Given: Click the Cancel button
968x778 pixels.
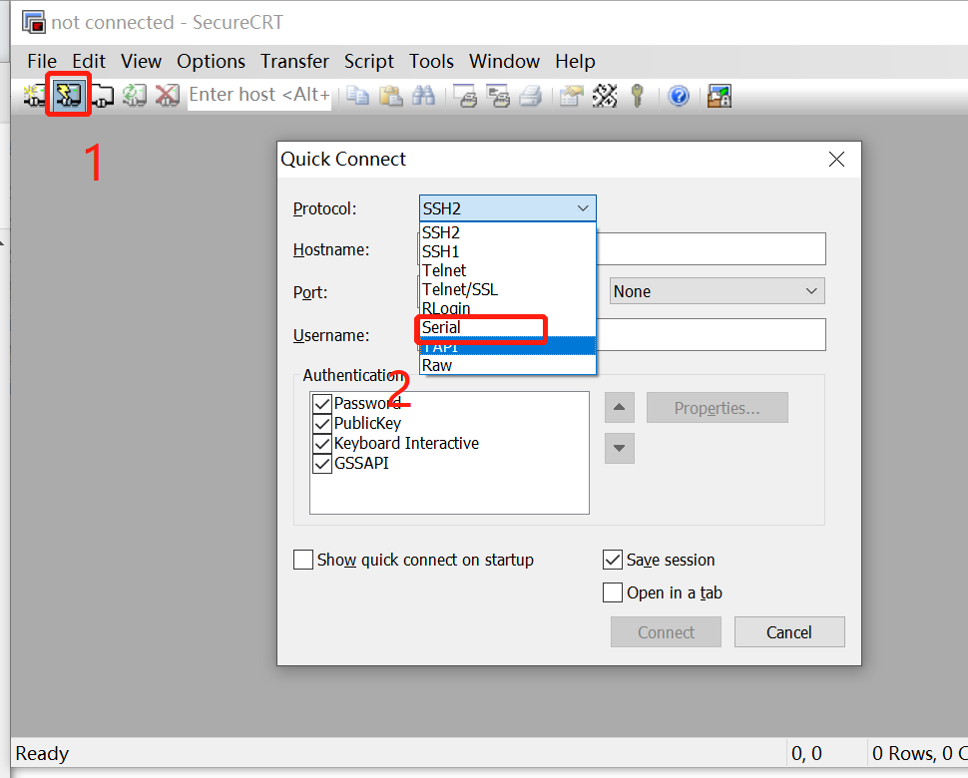Looking at the screenshot, I should pyautogui.click(x=789, y=631).
